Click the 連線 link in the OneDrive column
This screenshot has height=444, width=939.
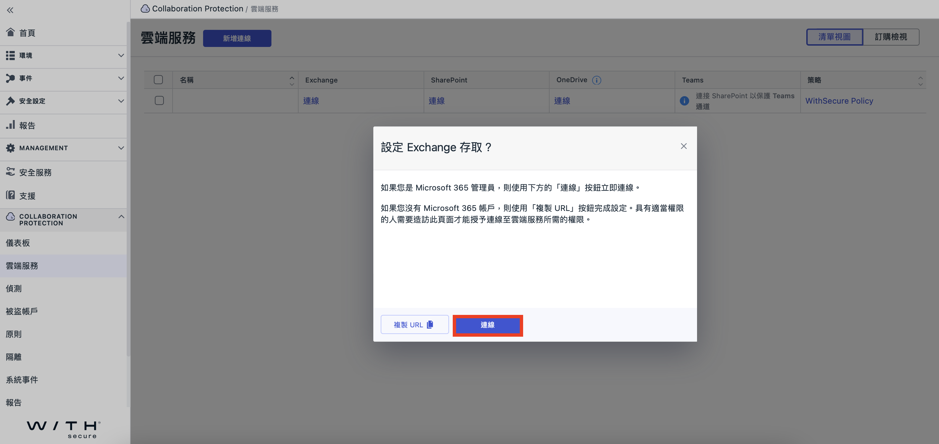point(562,101)
